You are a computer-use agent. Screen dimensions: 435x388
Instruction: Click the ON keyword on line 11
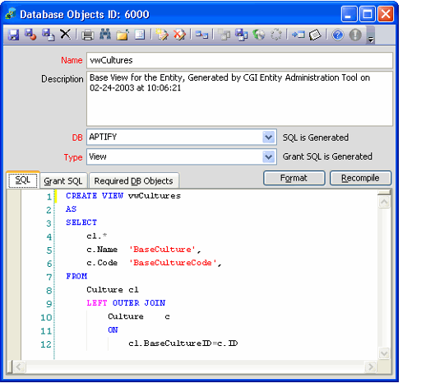113,330
